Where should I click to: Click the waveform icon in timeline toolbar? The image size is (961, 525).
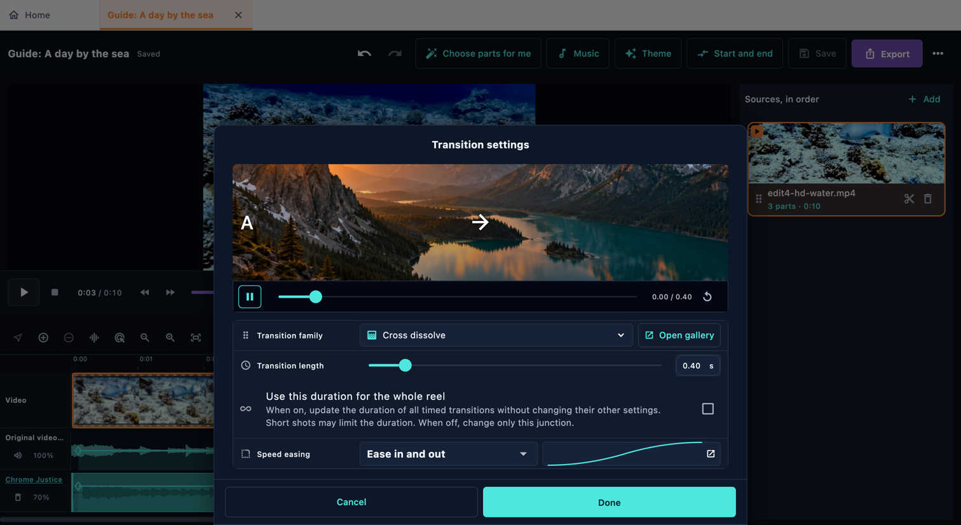pos(94,338)
